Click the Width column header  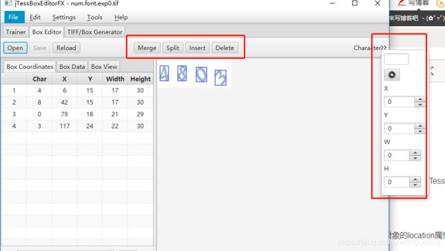115,79
